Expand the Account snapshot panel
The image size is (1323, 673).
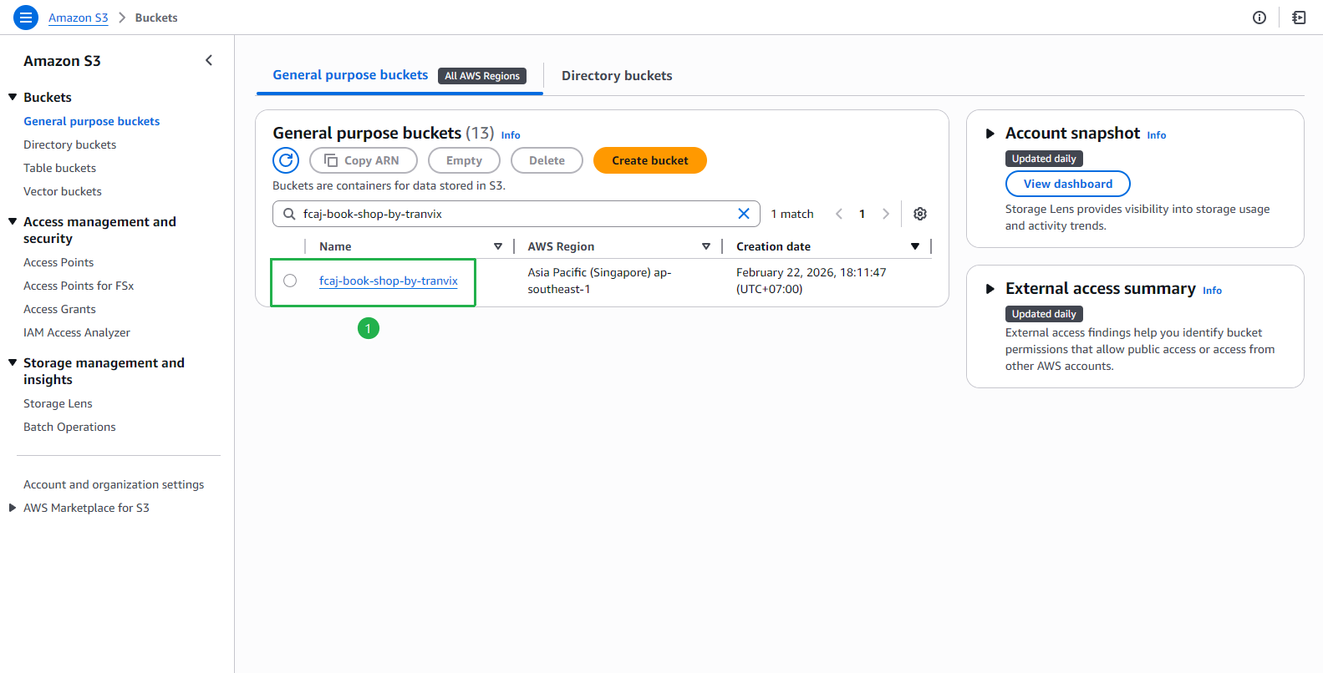coord(990,134)
